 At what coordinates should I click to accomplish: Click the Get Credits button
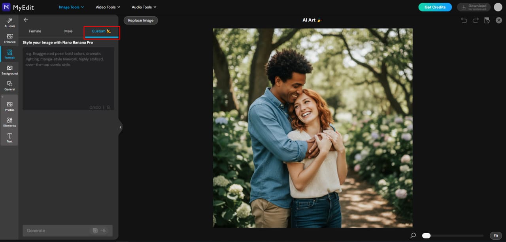coord(435,7)
